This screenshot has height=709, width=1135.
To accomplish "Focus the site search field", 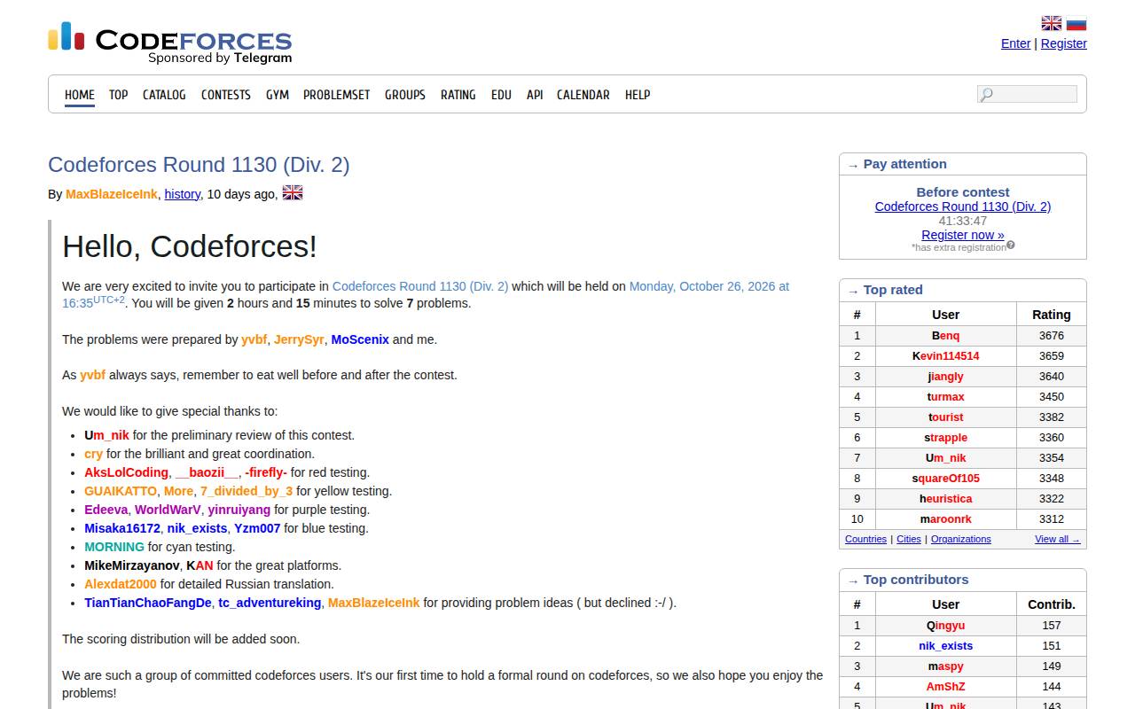I will [1027, 94].
